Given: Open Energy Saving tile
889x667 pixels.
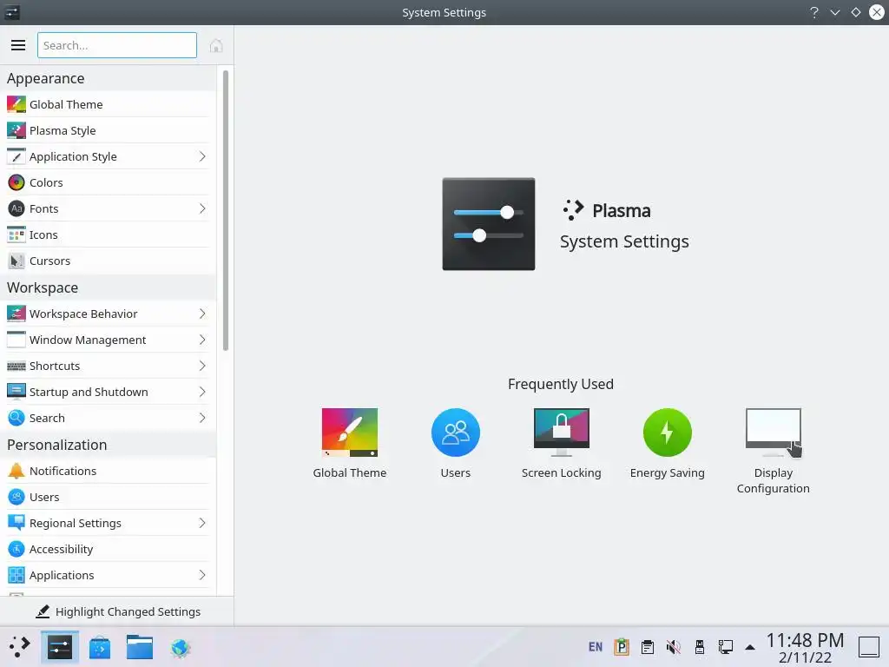Looking at the screenshot, I should click(668, 444).
